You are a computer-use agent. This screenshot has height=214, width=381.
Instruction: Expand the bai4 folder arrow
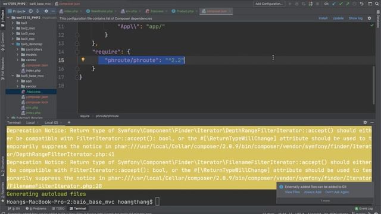point(13,39)
